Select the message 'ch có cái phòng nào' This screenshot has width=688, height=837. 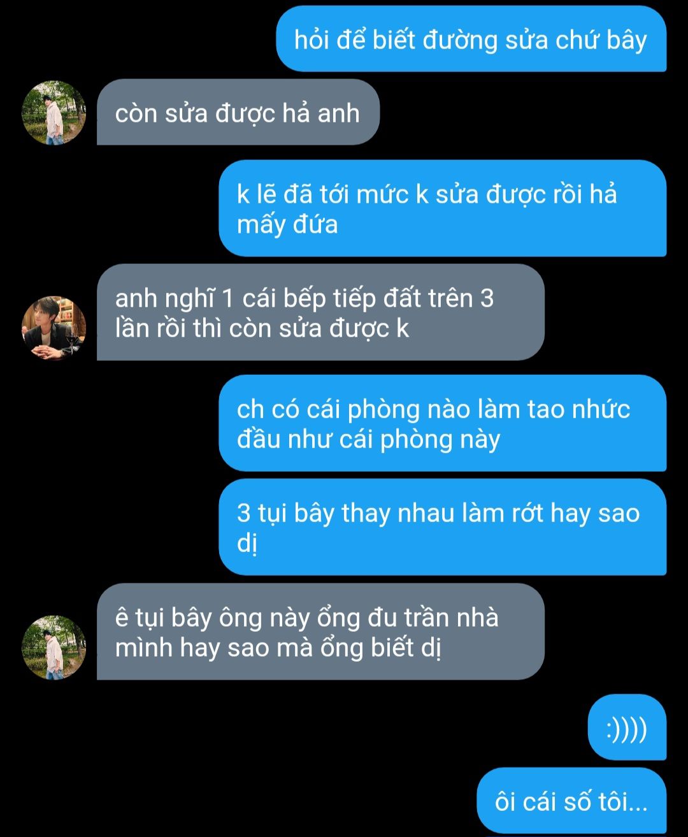tap(442, 423)
